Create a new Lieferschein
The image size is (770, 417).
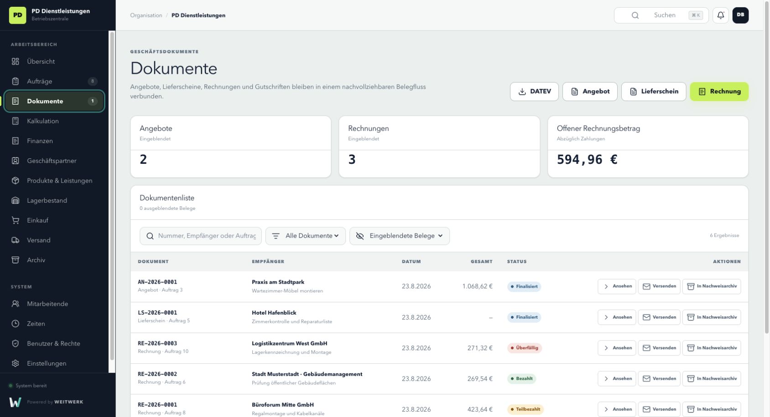(654, 92)
